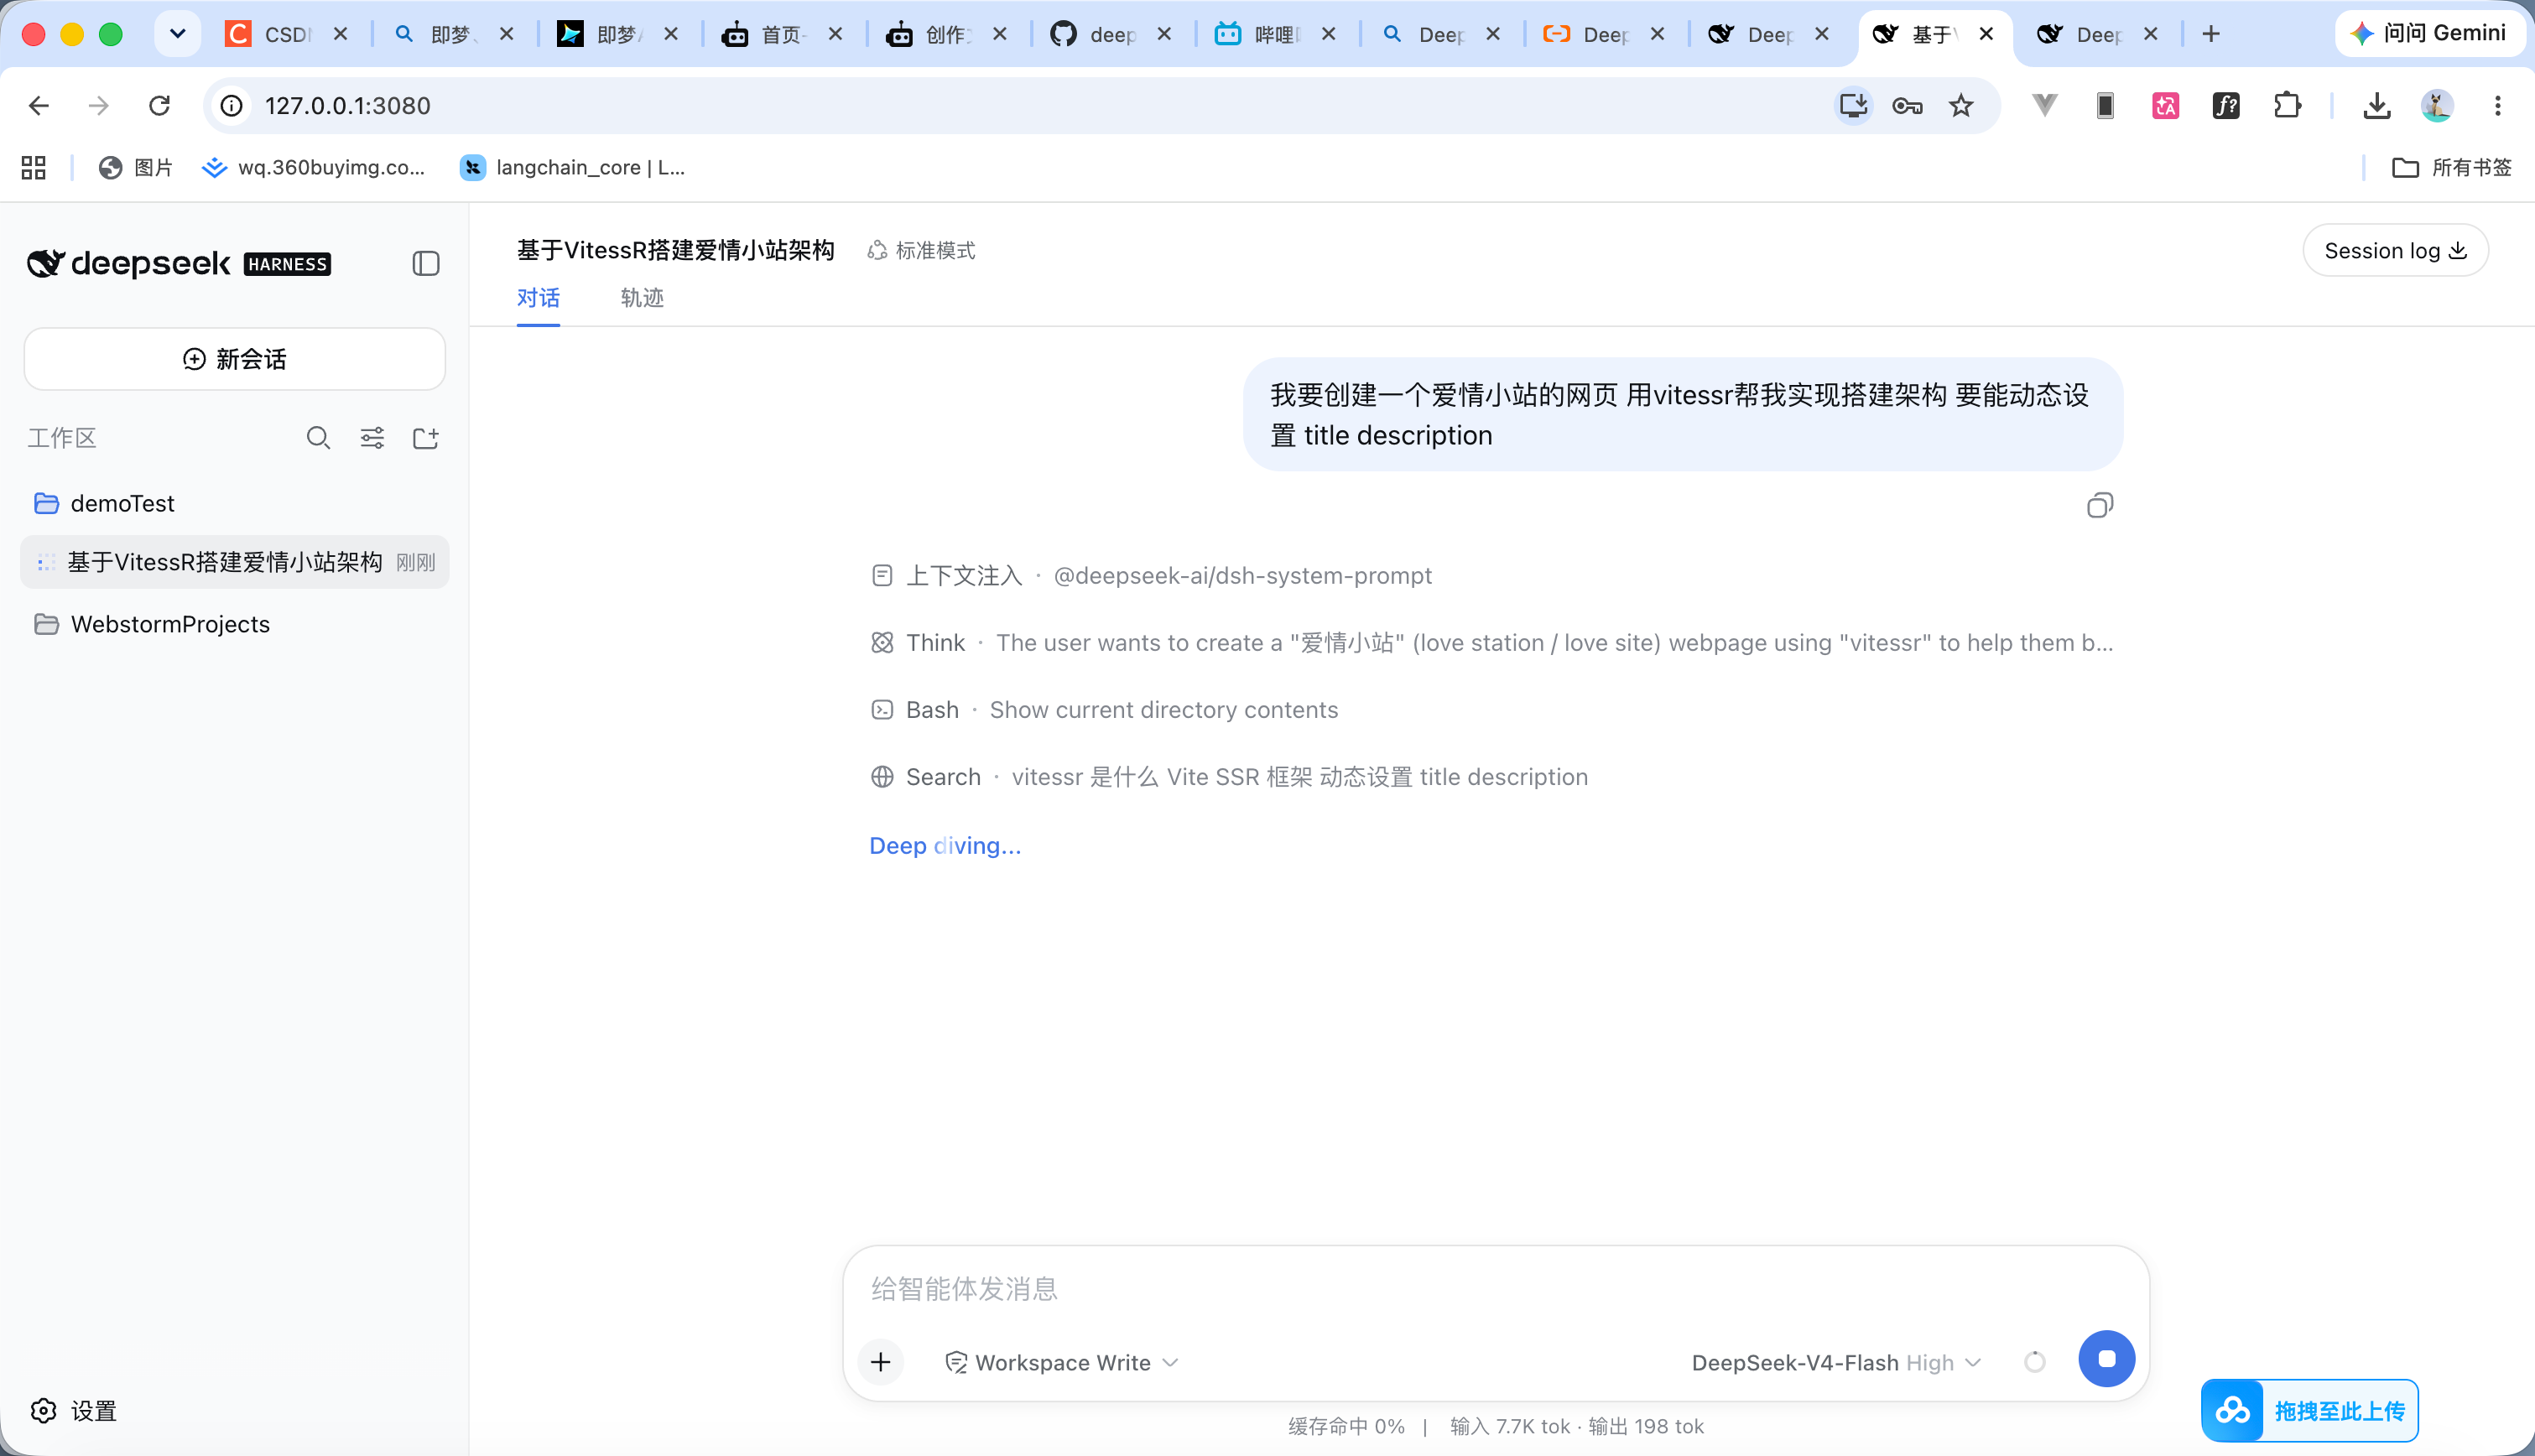Screen dimensions: 2535x1456
Task: Open the Vue devtools extension icon
Action: point(2045,105)
